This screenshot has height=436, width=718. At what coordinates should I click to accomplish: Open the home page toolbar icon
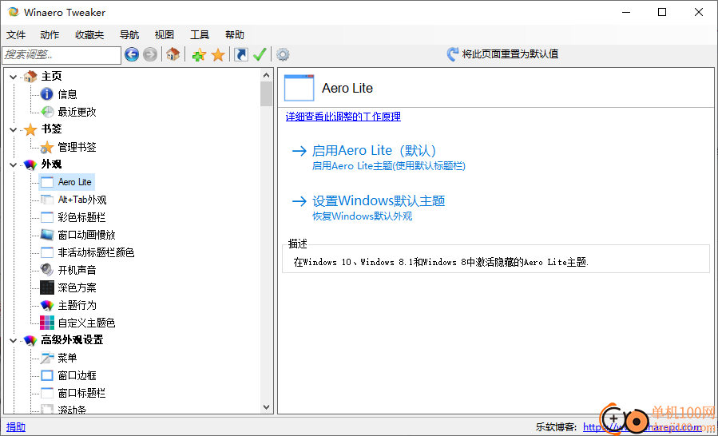pos(173,55)
